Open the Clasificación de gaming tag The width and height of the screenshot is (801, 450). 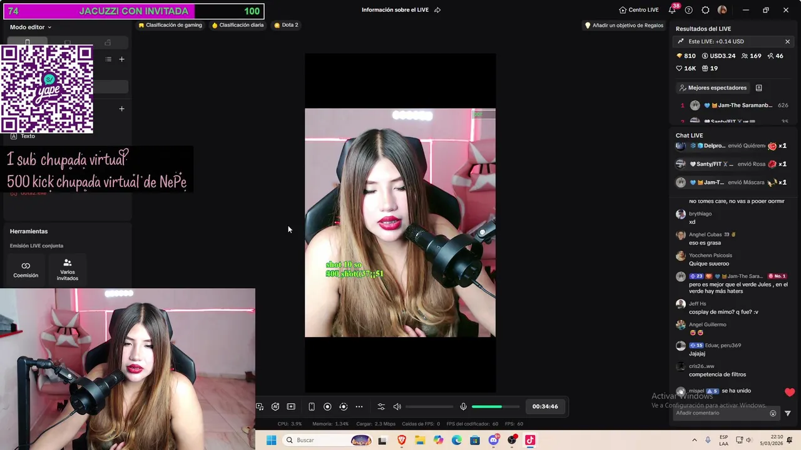pyautogui.click(x=170, y=25)
